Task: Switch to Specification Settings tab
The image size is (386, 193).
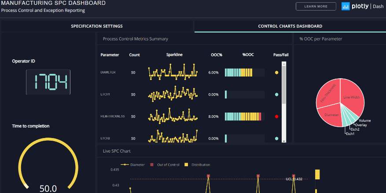Action: 97,26
